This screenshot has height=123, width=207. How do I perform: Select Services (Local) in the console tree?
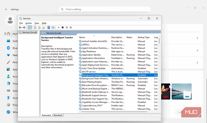(x=29, y=32)
